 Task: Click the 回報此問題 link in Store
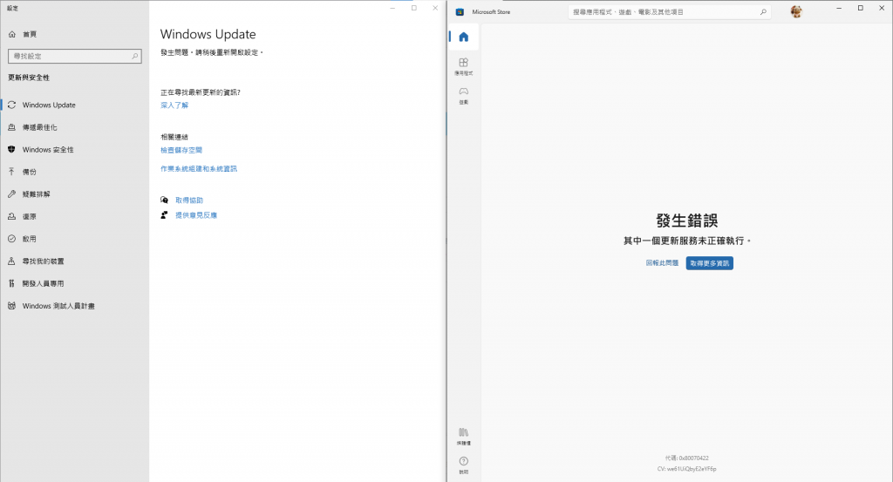662,263
